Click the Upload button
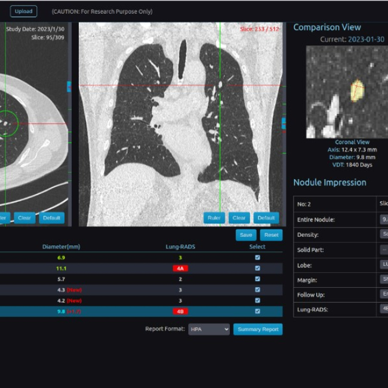 pyautogui.click(x=23, y=11)
